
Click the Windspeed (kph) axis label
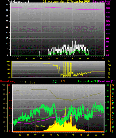tap(19, 1)
